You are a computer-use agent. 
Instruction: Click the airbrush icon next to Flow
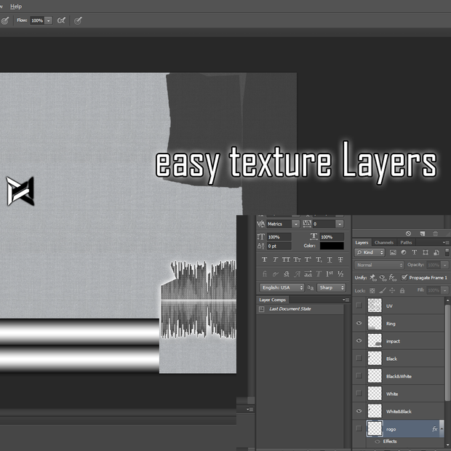[61, 20]
